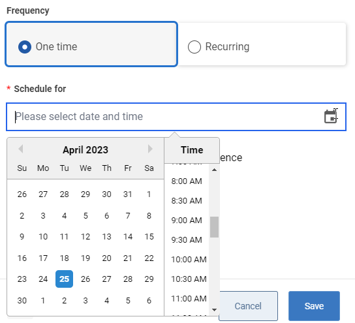Screen dimensions: 355x323
Task: Select April 24 in calendar
Action: click(43, 279)
